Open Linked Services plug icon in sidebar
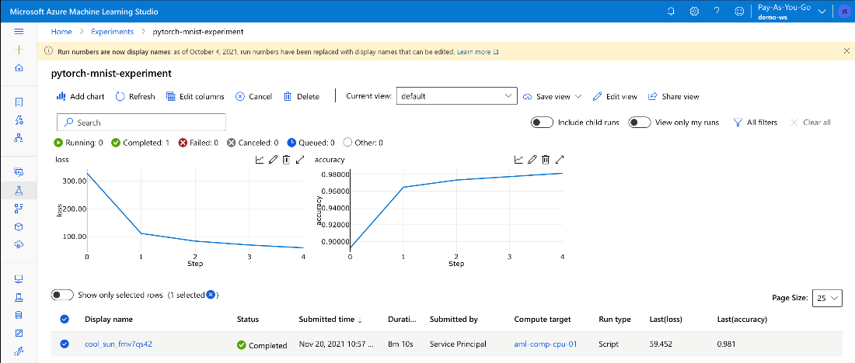 click(x=19, y=351)
